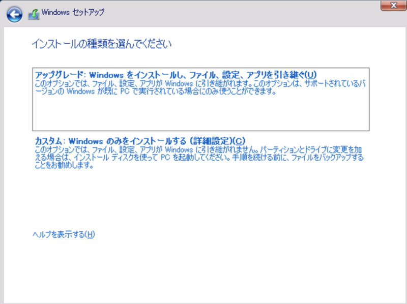Click the Windows セットアップ title text
Image resolution: width=407 pixels, height=304 pixels.
(73, 12)
